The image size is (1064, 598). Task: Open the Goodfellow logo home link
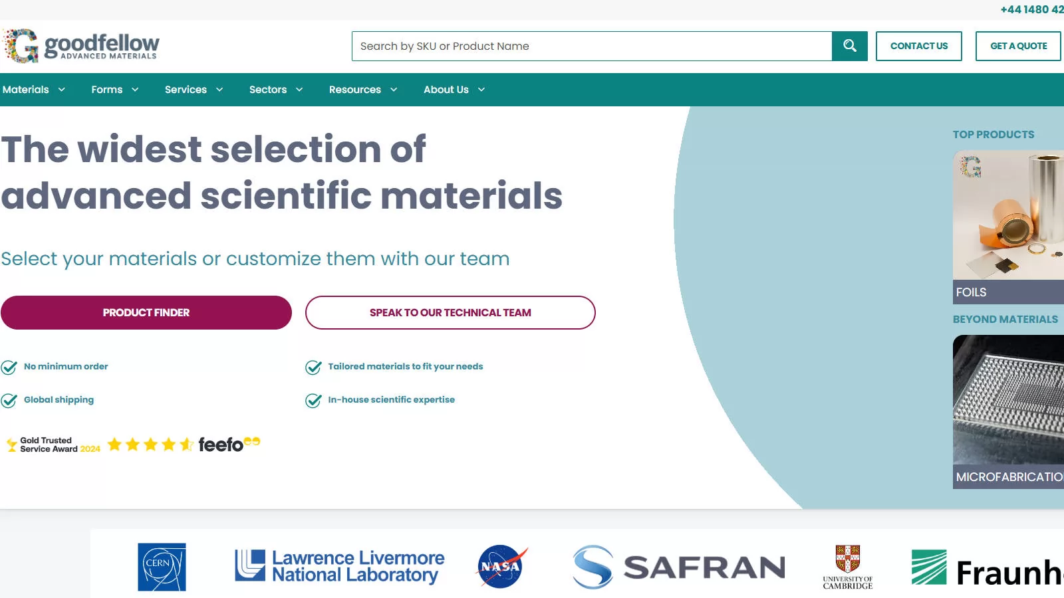81,46
